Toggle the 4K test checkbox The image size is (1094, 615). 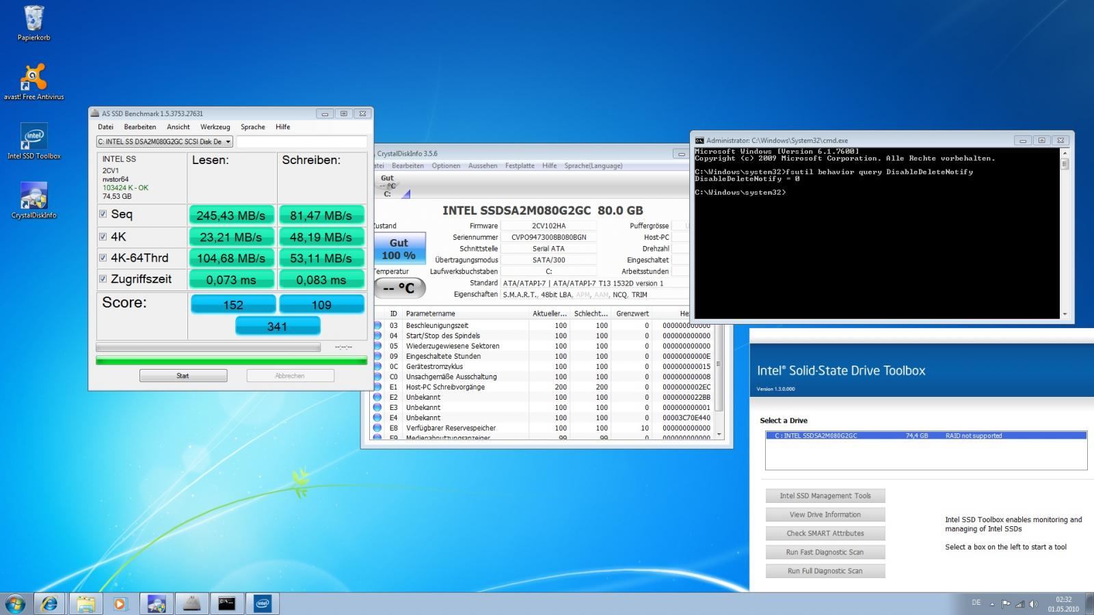pyautogui.click(x=103, y=236)
